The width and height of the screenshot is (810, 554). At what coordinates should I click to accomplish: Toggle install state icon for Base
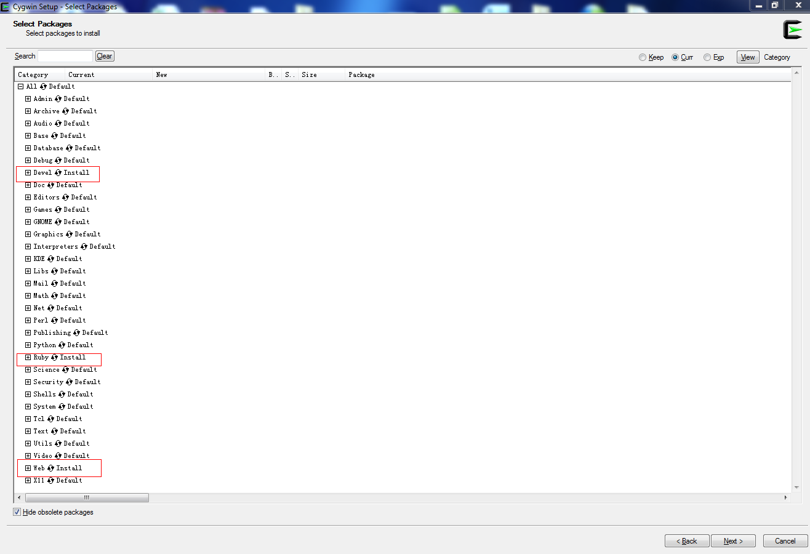tap(54, 136)
